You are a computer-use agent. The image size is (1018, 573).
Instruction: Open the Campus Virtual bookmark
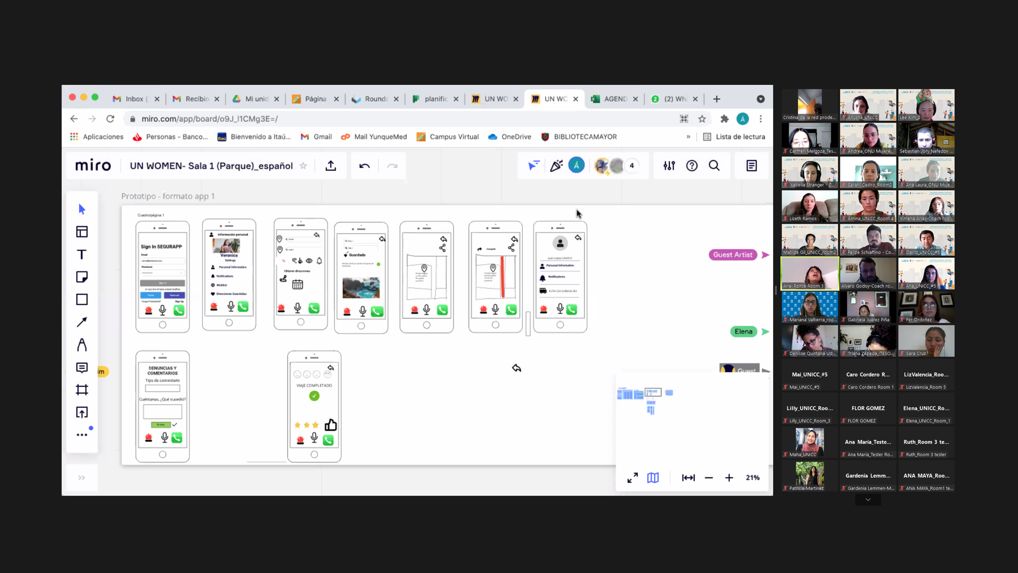pos(448,137)
